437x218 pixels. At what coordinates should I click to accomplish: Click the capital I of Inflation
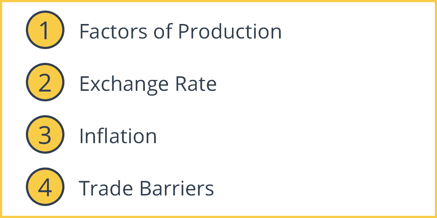tap(82, 136)
